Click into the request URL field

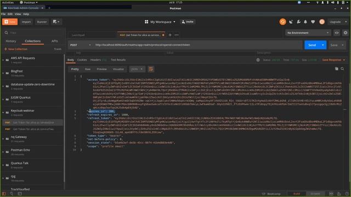[x=197, y=45]
